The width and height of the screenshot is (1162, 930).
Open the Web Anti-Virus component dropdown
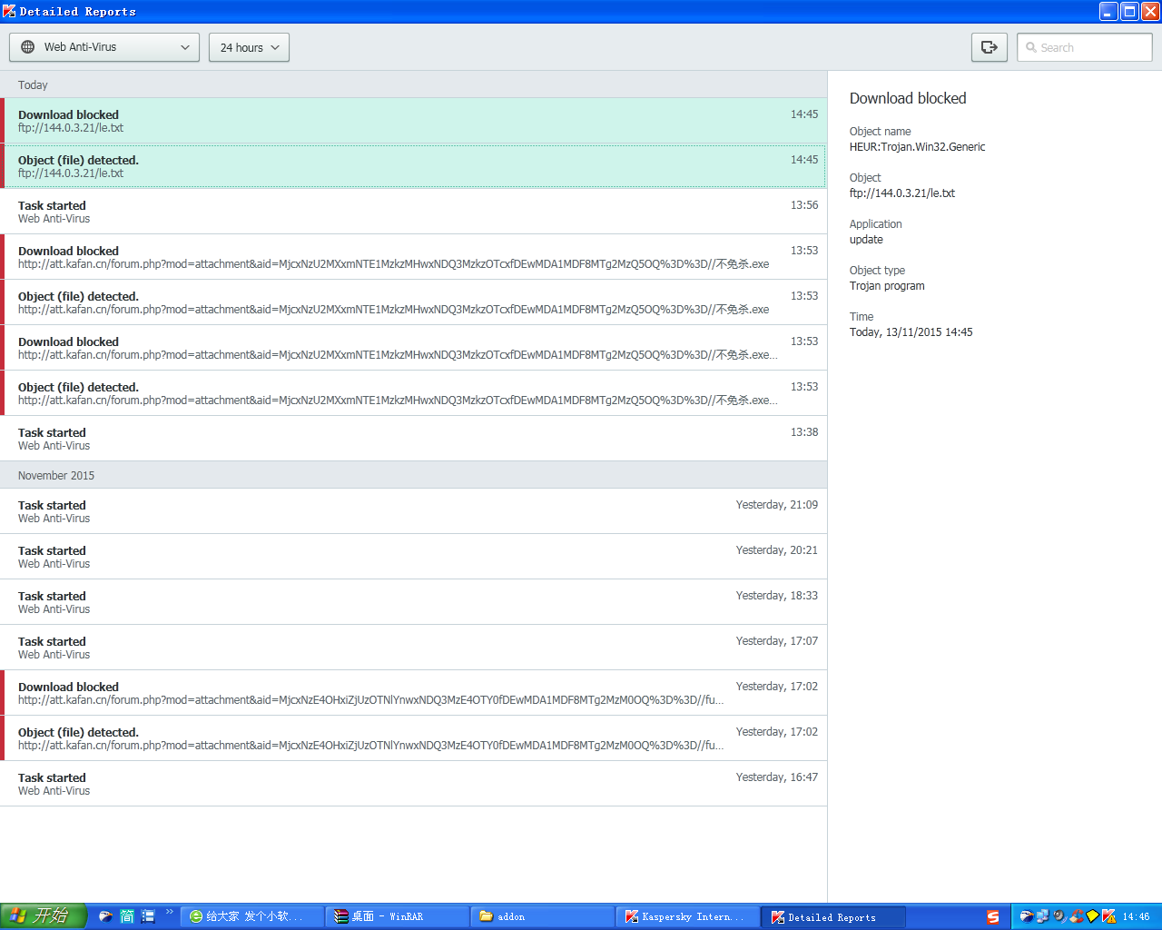click(x=104, y=47)
